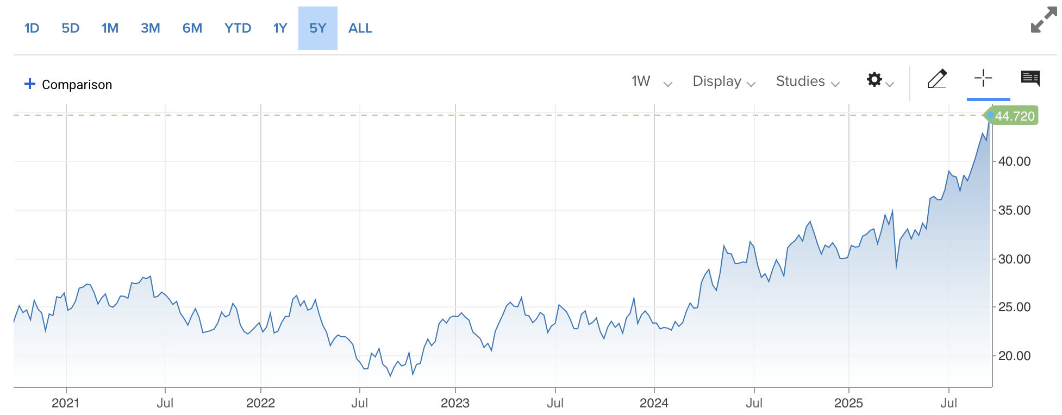Screen dimensions: 1062x415
Task: Toggle the crosshair cursor tool
Action: coord(983,79)
